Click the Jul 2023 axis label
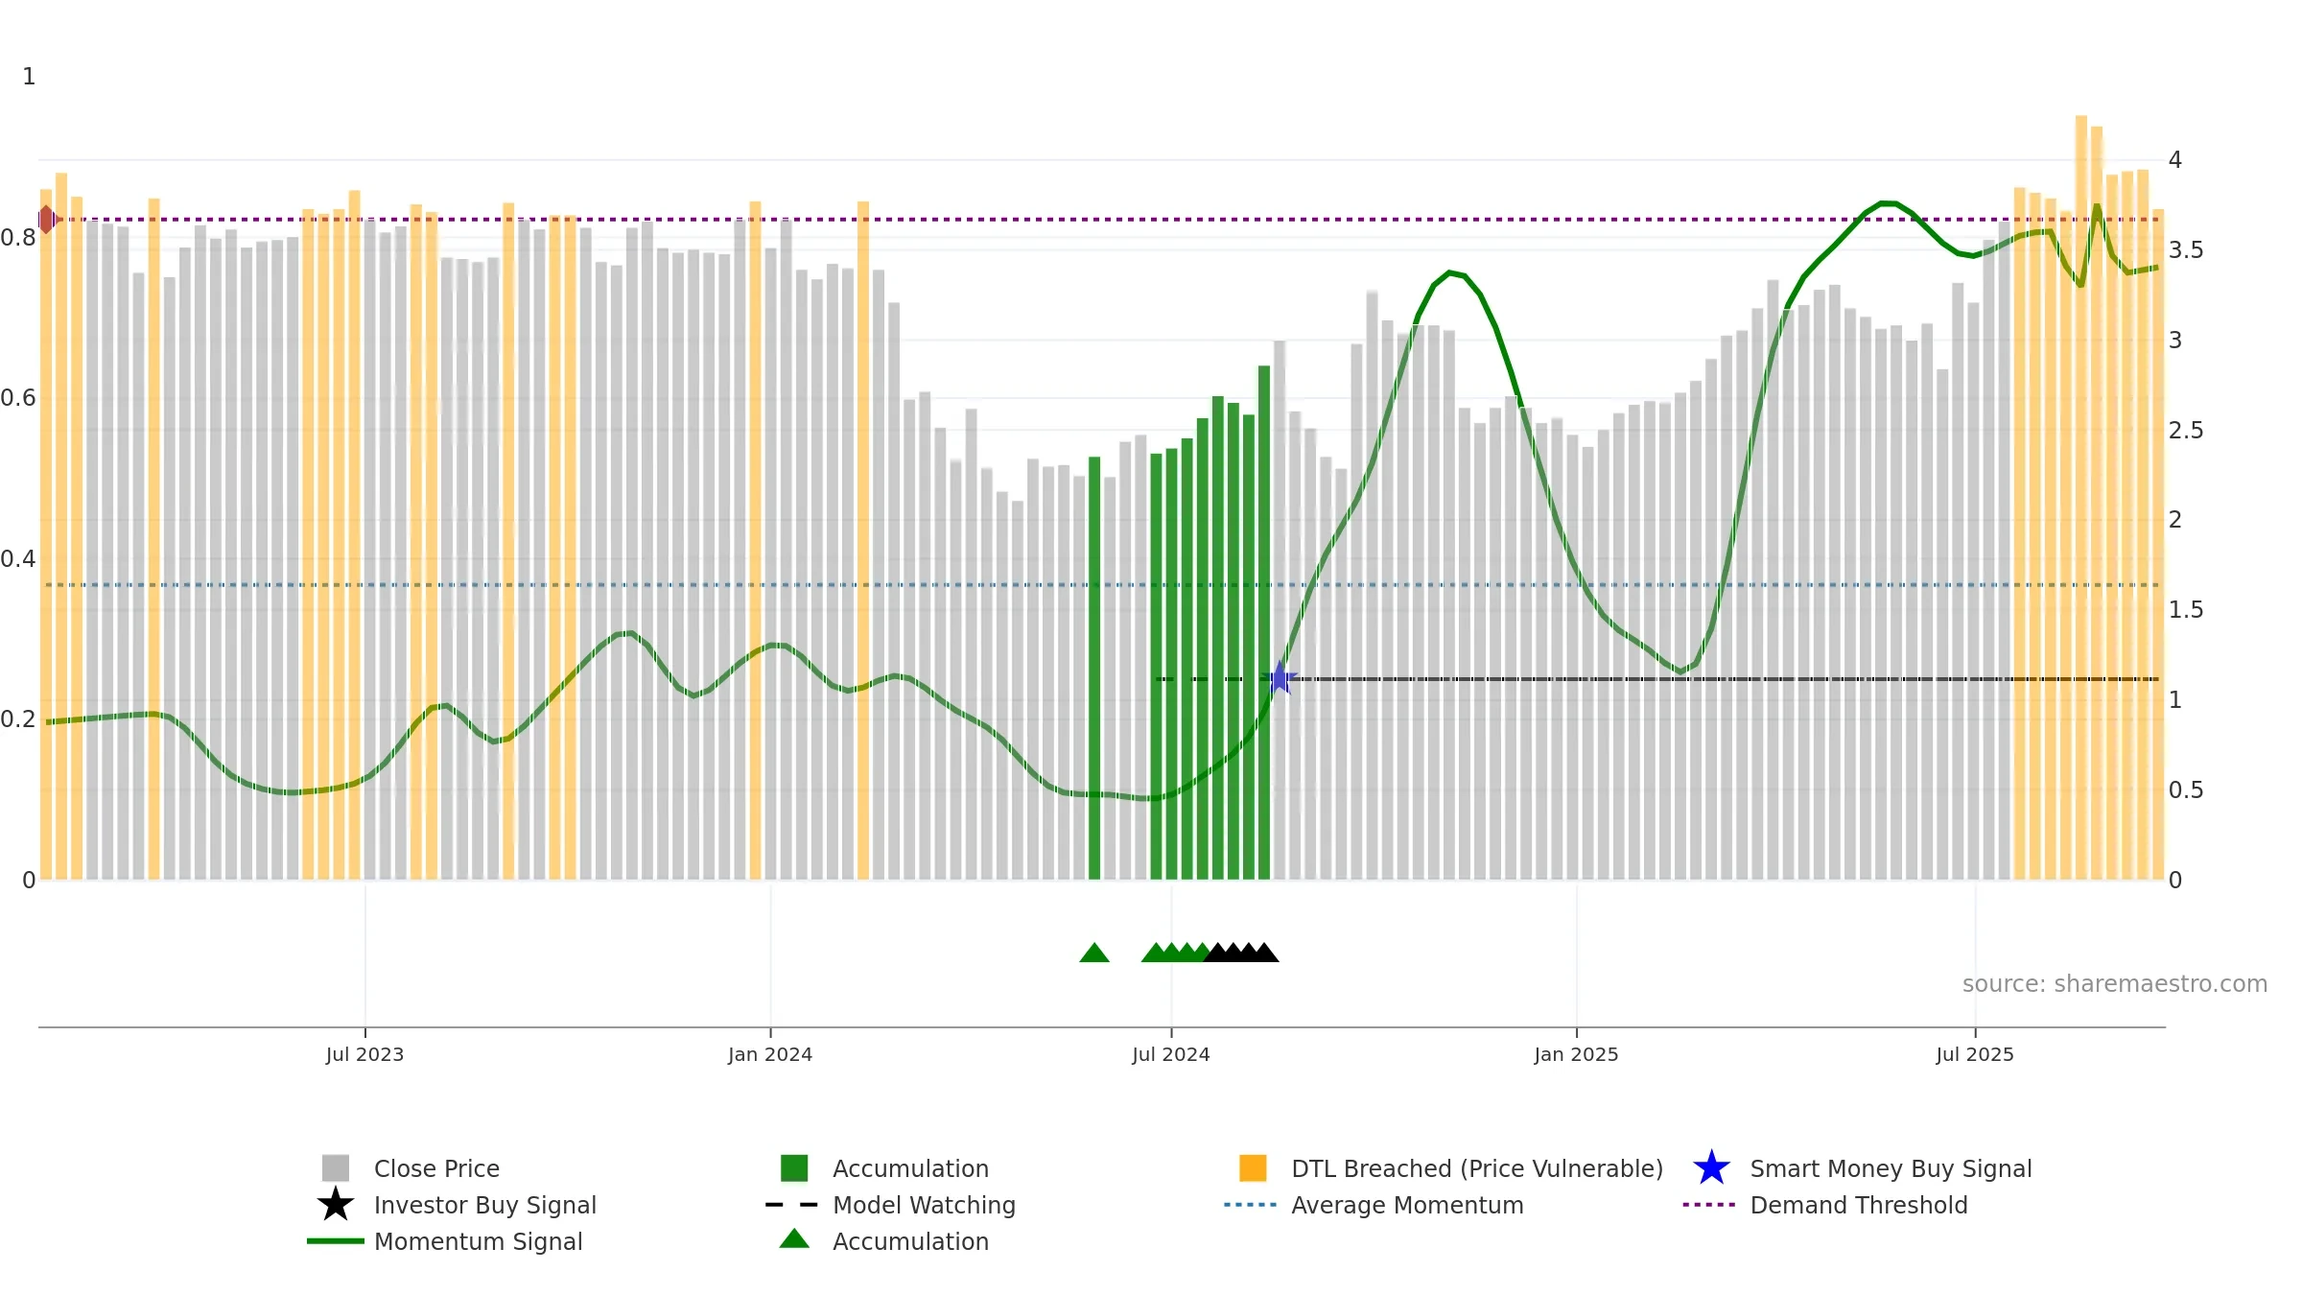Viewport: 2302px width, 1295px height. (x=364, y=1055)
